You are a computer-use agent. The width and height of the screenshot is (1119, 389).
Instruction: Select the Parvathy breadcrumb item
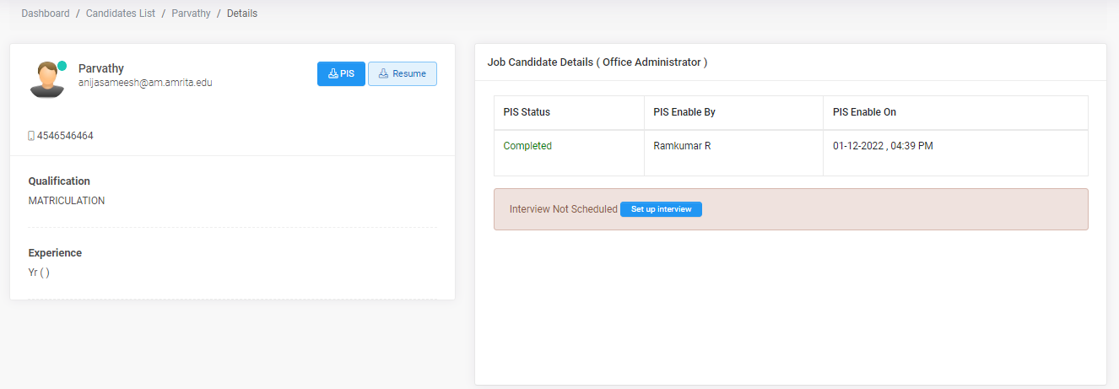(x=191, y=14)
